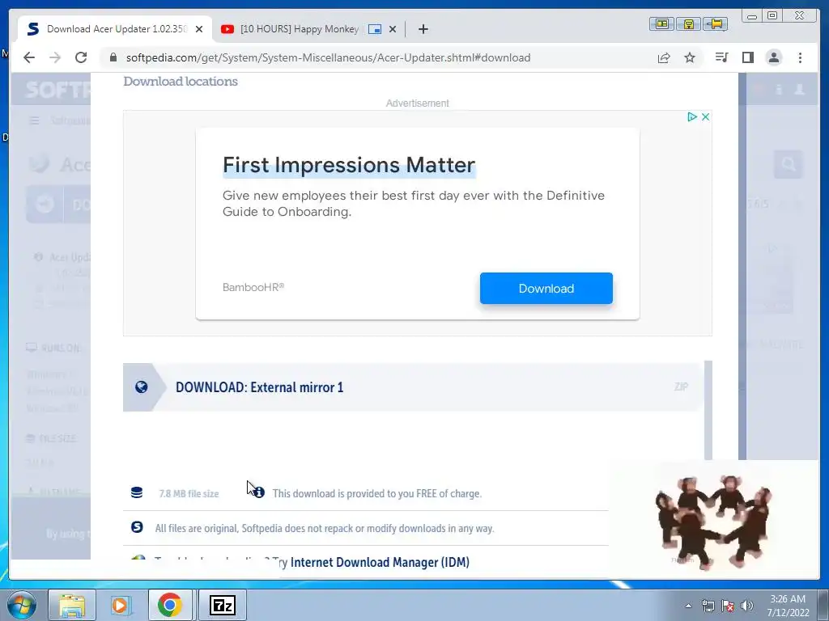Click the info icon beside FREE notice
This screenshot has height=621, width=829.
pyautogui.click(x=258, y=492)
